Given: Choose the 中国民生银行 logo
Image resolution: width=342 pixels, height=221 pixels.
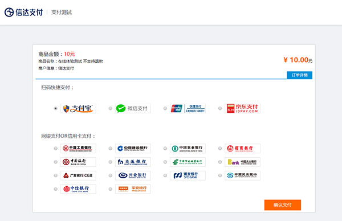Looking at the screenshot, I should pyautogui.click(x=242, y=175).
